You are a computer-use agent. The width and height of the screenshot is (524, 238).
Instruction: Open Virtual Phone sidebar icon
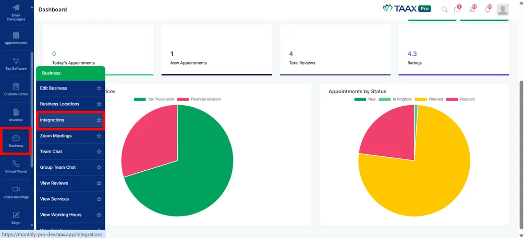pyautogui.click(x=16, y=164)
